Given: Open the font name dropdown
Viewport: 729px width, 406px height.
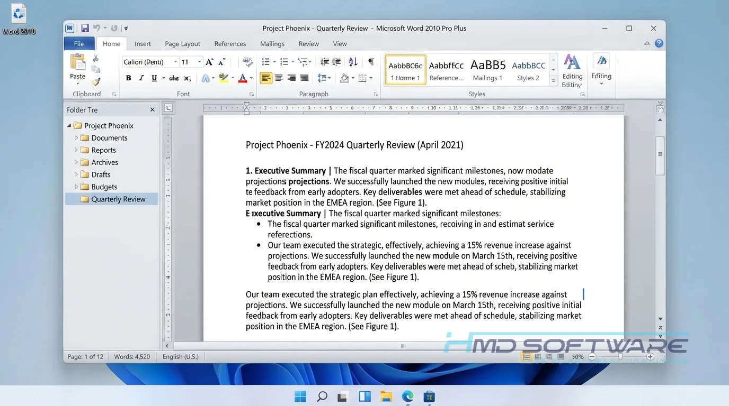Looking at the screenshot, I should click(x=175, y=62).
